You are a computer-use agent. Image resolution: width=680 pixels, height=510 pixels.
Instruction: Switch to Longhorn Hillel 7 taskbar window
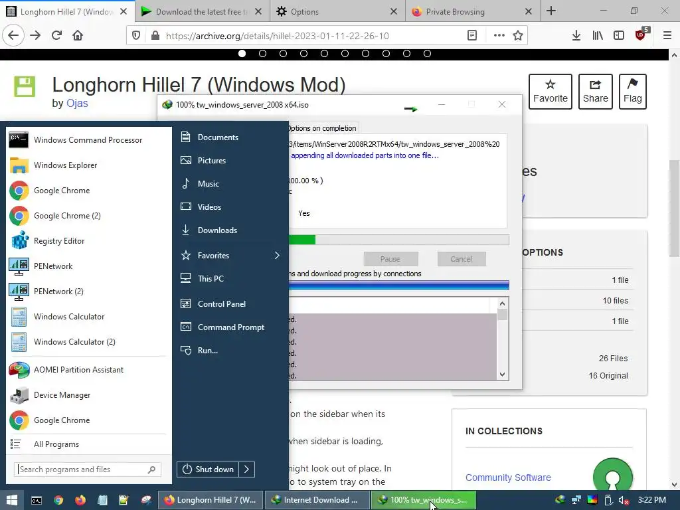pyautogui.click(x=210, y=500)
